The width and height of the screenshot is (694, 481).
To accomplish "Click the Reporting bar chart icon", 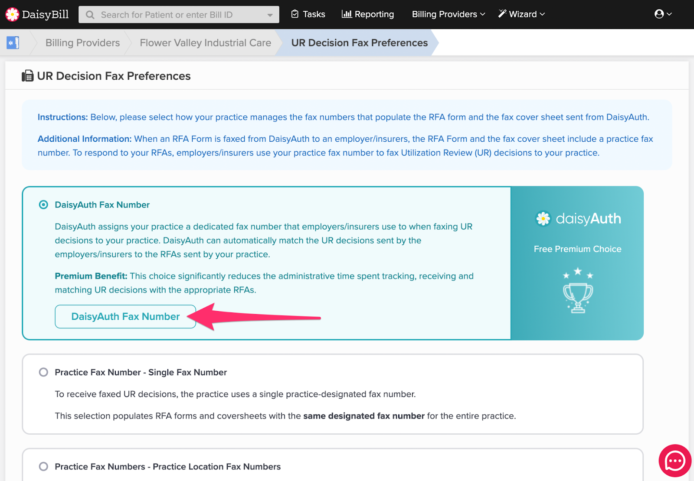I will click(347, 14).
